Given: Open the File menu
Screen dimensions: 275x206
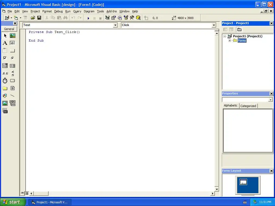Looking at the screenshot, I should tap(10, 11).
